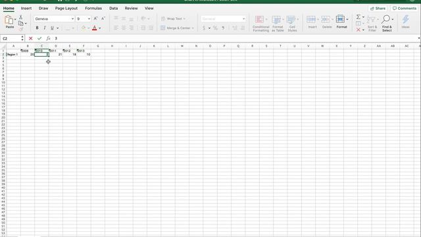Apply the fill color bucket
The height and width of the screenshot is (237, 421).
(84, 28)
